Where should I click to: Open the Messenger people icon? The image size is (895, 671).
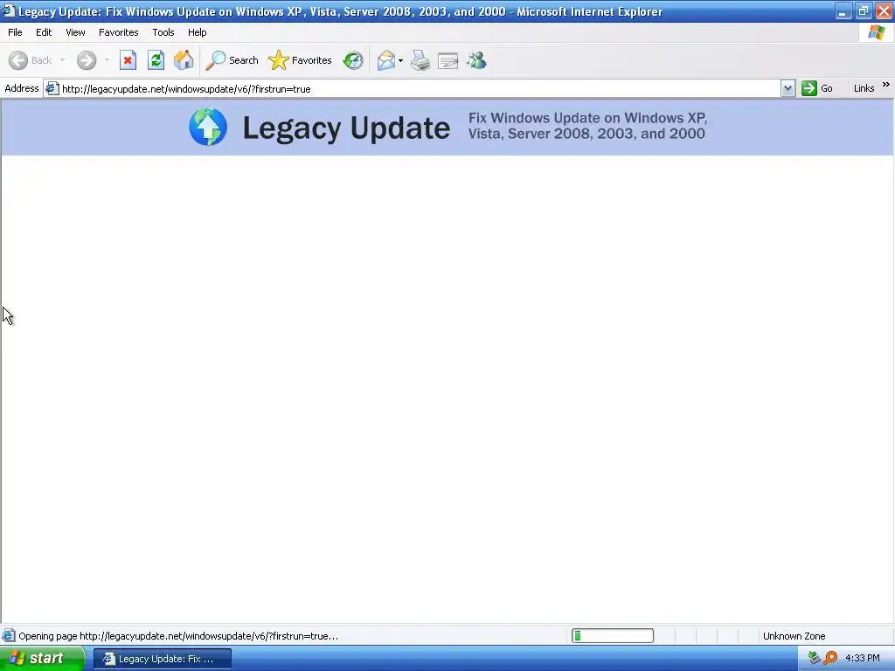click(476, 60)
